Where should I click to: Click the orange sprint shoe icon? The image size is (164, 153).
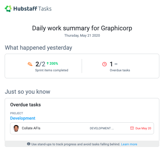tap(30, 64)
